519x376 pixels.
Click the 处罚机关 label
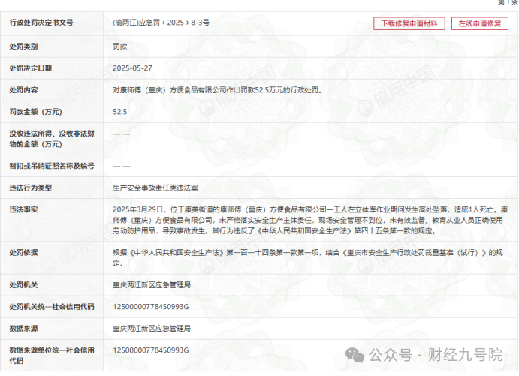[x=23, y=285]
